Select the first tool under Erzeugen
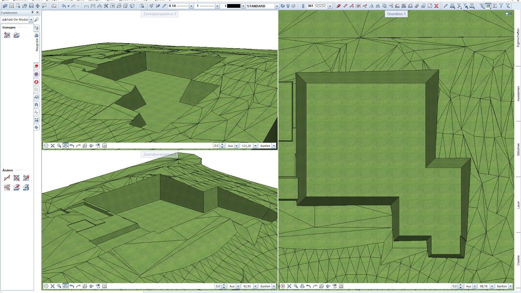Viewport: 521px width, 293px height. pyautogui.click(x=7, y=35)
